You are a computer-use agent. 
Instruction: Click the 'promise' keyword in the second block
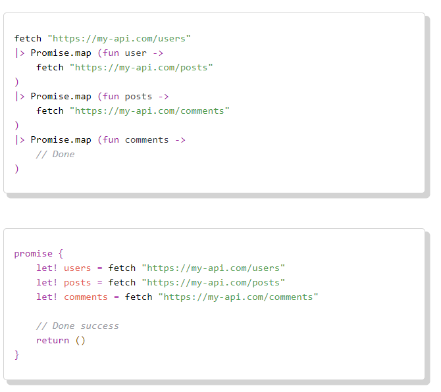[33, 254]
